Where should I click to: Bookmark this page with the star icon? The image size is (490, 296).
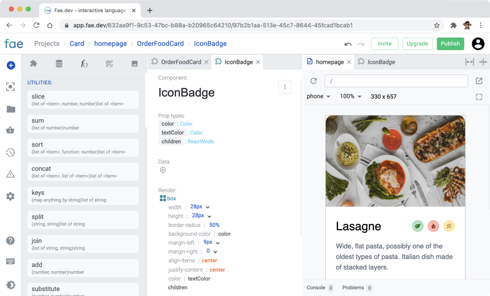436,25
